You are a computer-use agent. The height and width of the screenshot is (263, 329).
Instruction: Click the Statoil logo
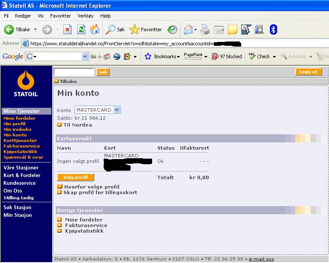pos(26,84)
